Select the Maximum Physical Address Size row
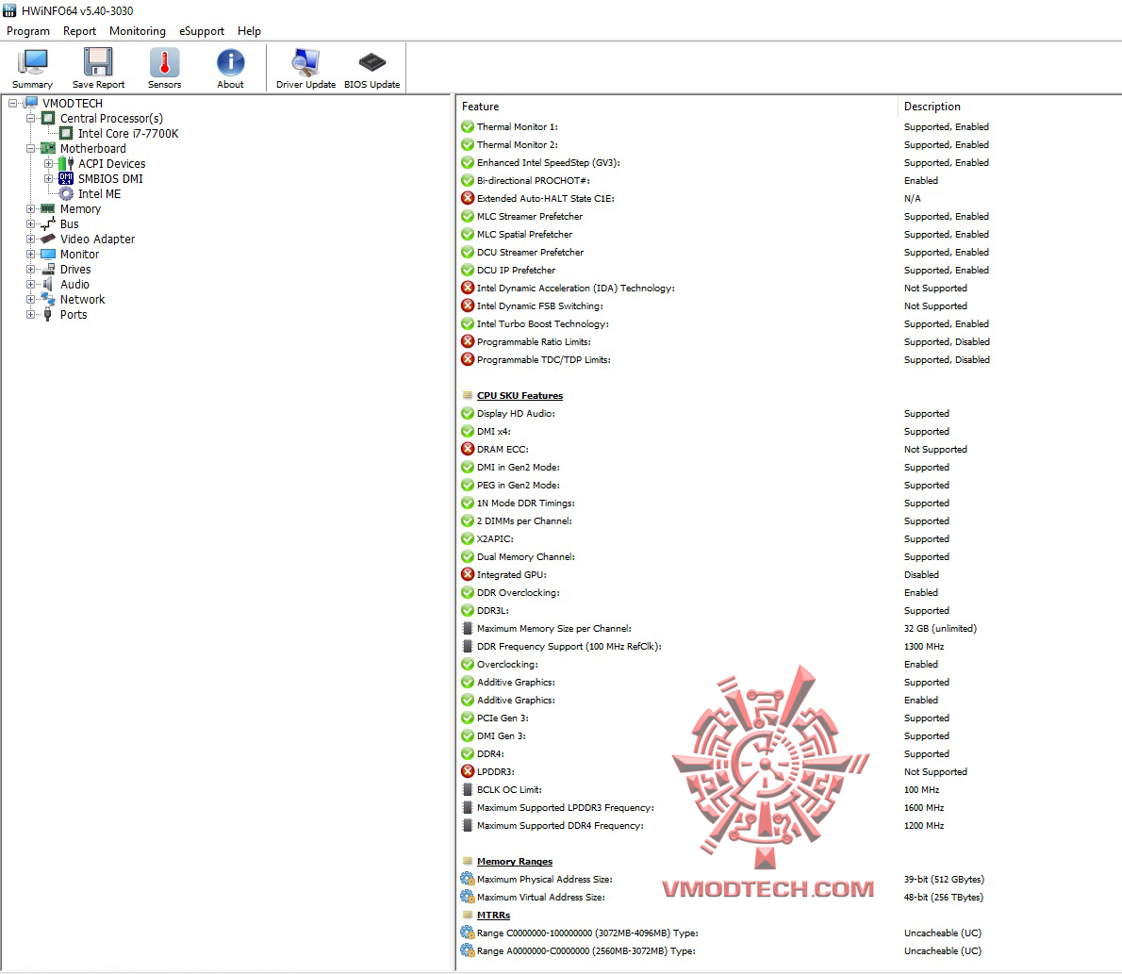This screenshot has width=1122, height=974. [x=787, y=879]
